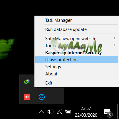The width and height of the screenshot is (119, 119).
Task: Expand Safe Money: open website submenu
Action: (x=77, y=39)
